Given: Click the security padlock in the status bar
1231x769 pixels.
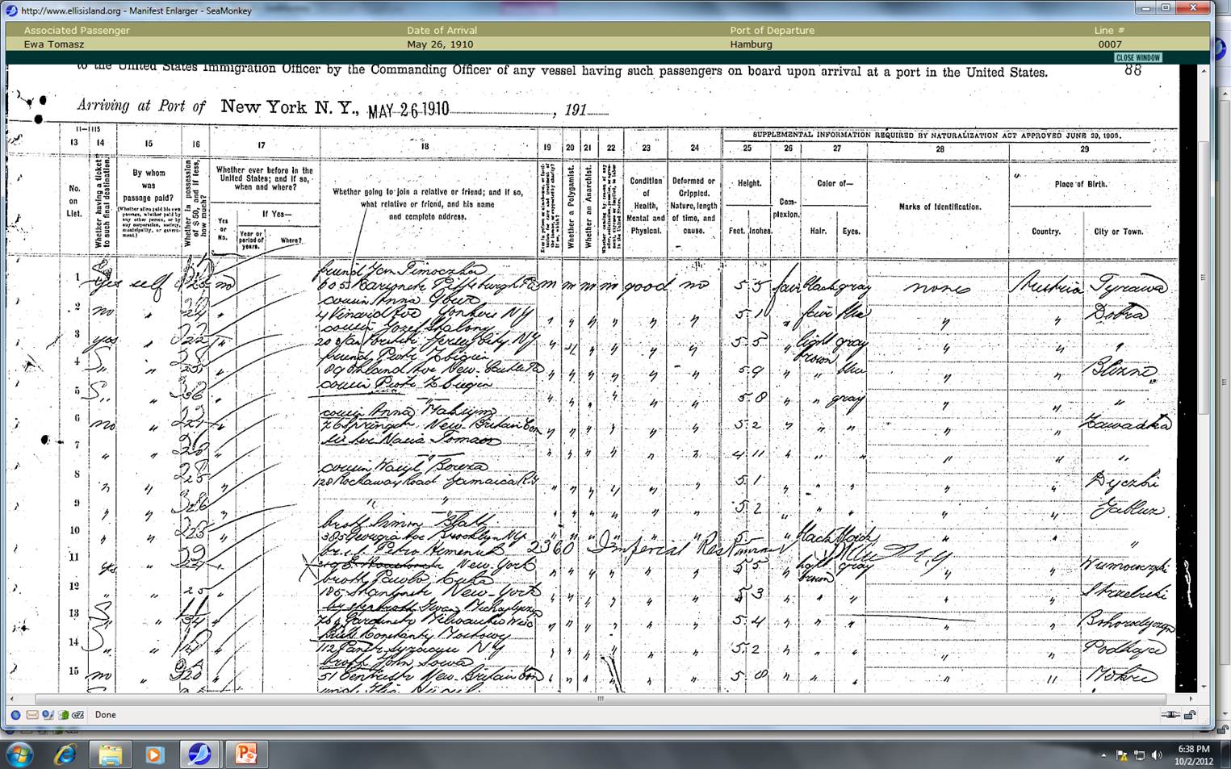Looking at the screenshot, I should (1190, 715).
